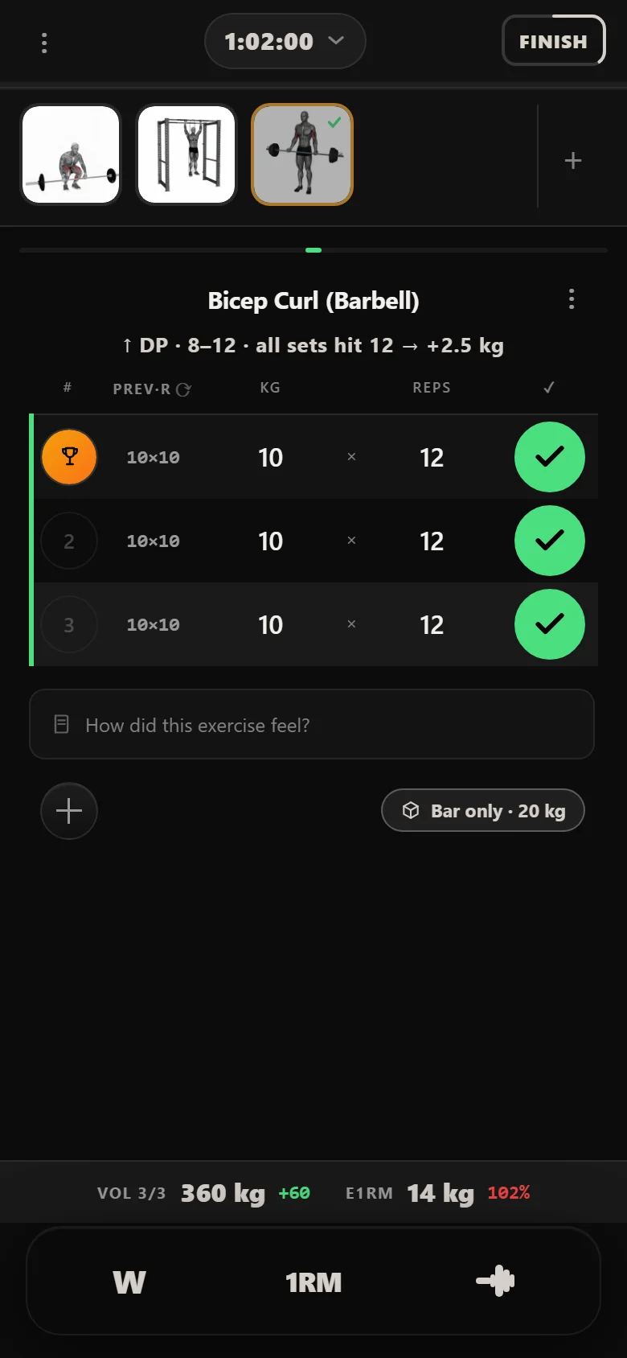Uncheck the first set's green checkmark

coord(550,457)
